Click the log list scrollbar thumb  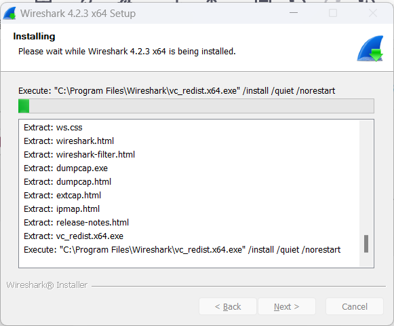coord(366,244)
